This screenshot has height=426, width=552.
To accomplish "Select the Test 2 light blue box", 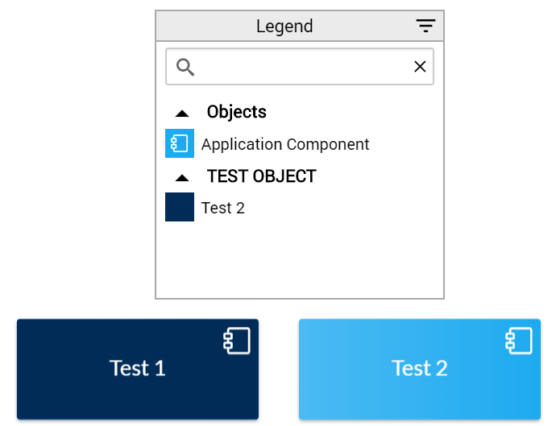I will [420, 369].
